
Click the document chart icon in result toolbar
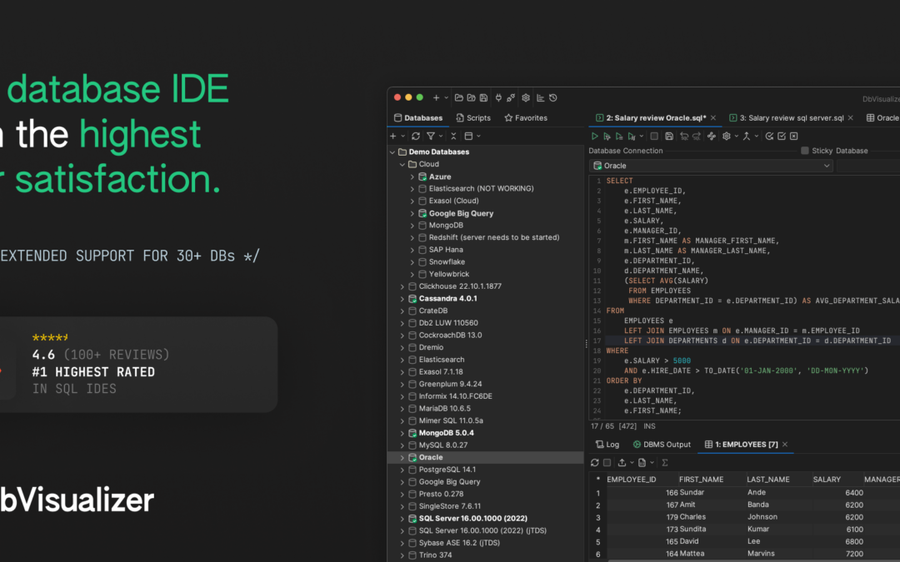click(642, 463)
